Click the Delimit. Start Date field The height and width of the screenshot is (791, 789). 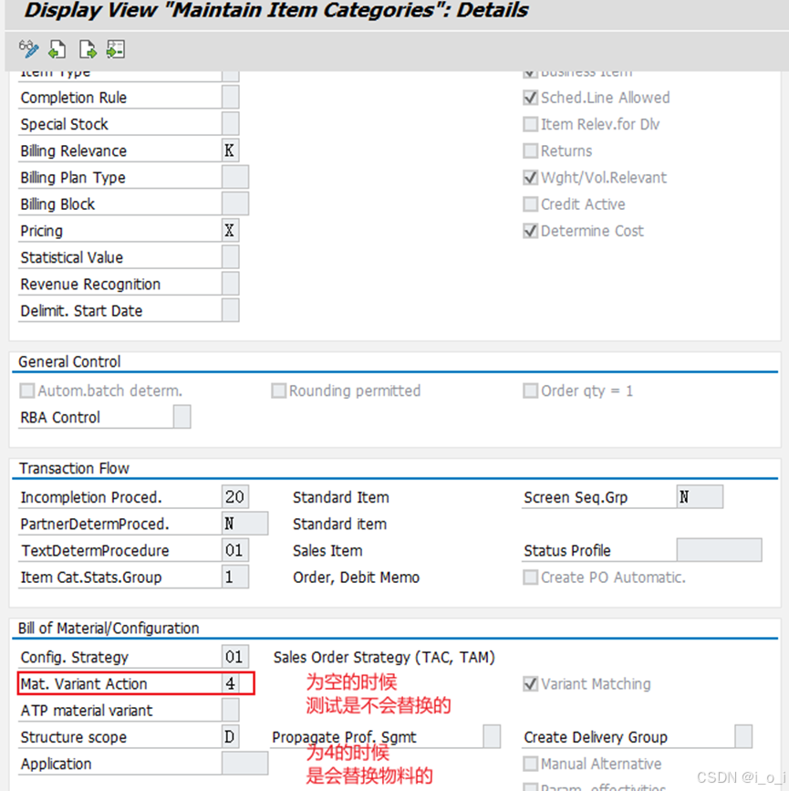click(231, 311)
